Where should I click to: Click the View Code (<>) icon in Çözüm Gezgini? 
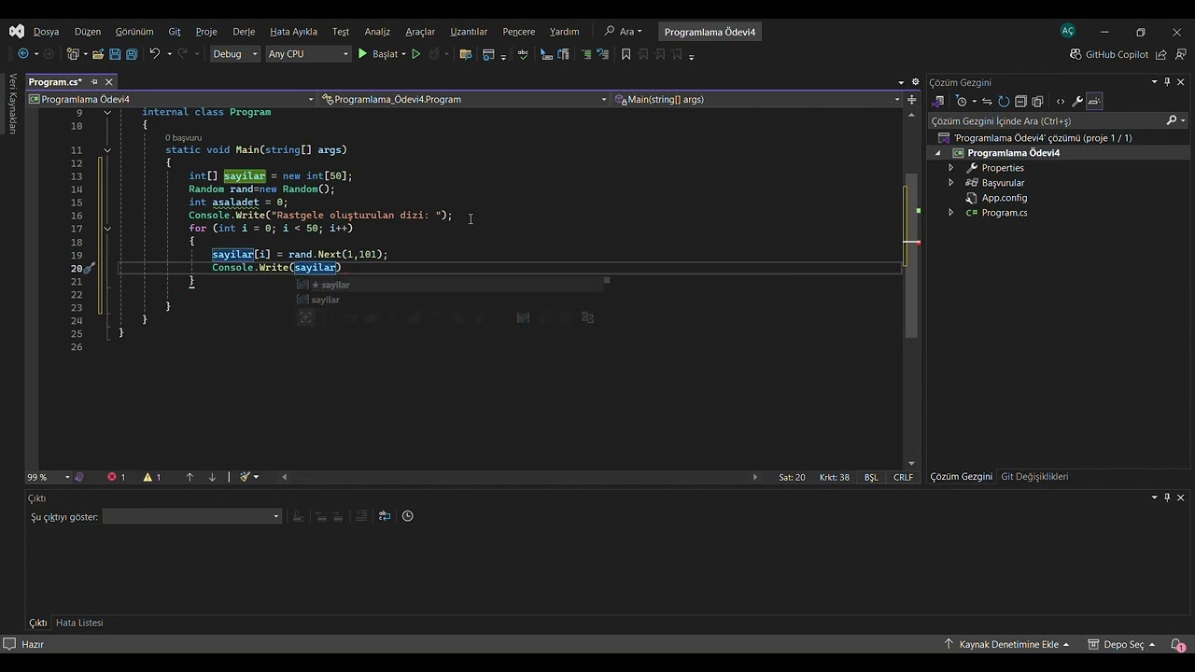tap(1060, 101)
